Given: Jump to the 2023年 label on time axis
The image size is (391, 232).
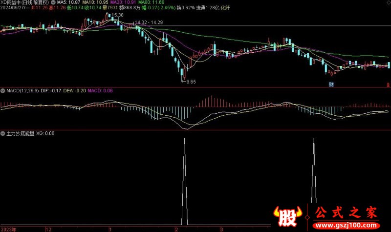Looking at the screenshot, I should pos(9,229).
